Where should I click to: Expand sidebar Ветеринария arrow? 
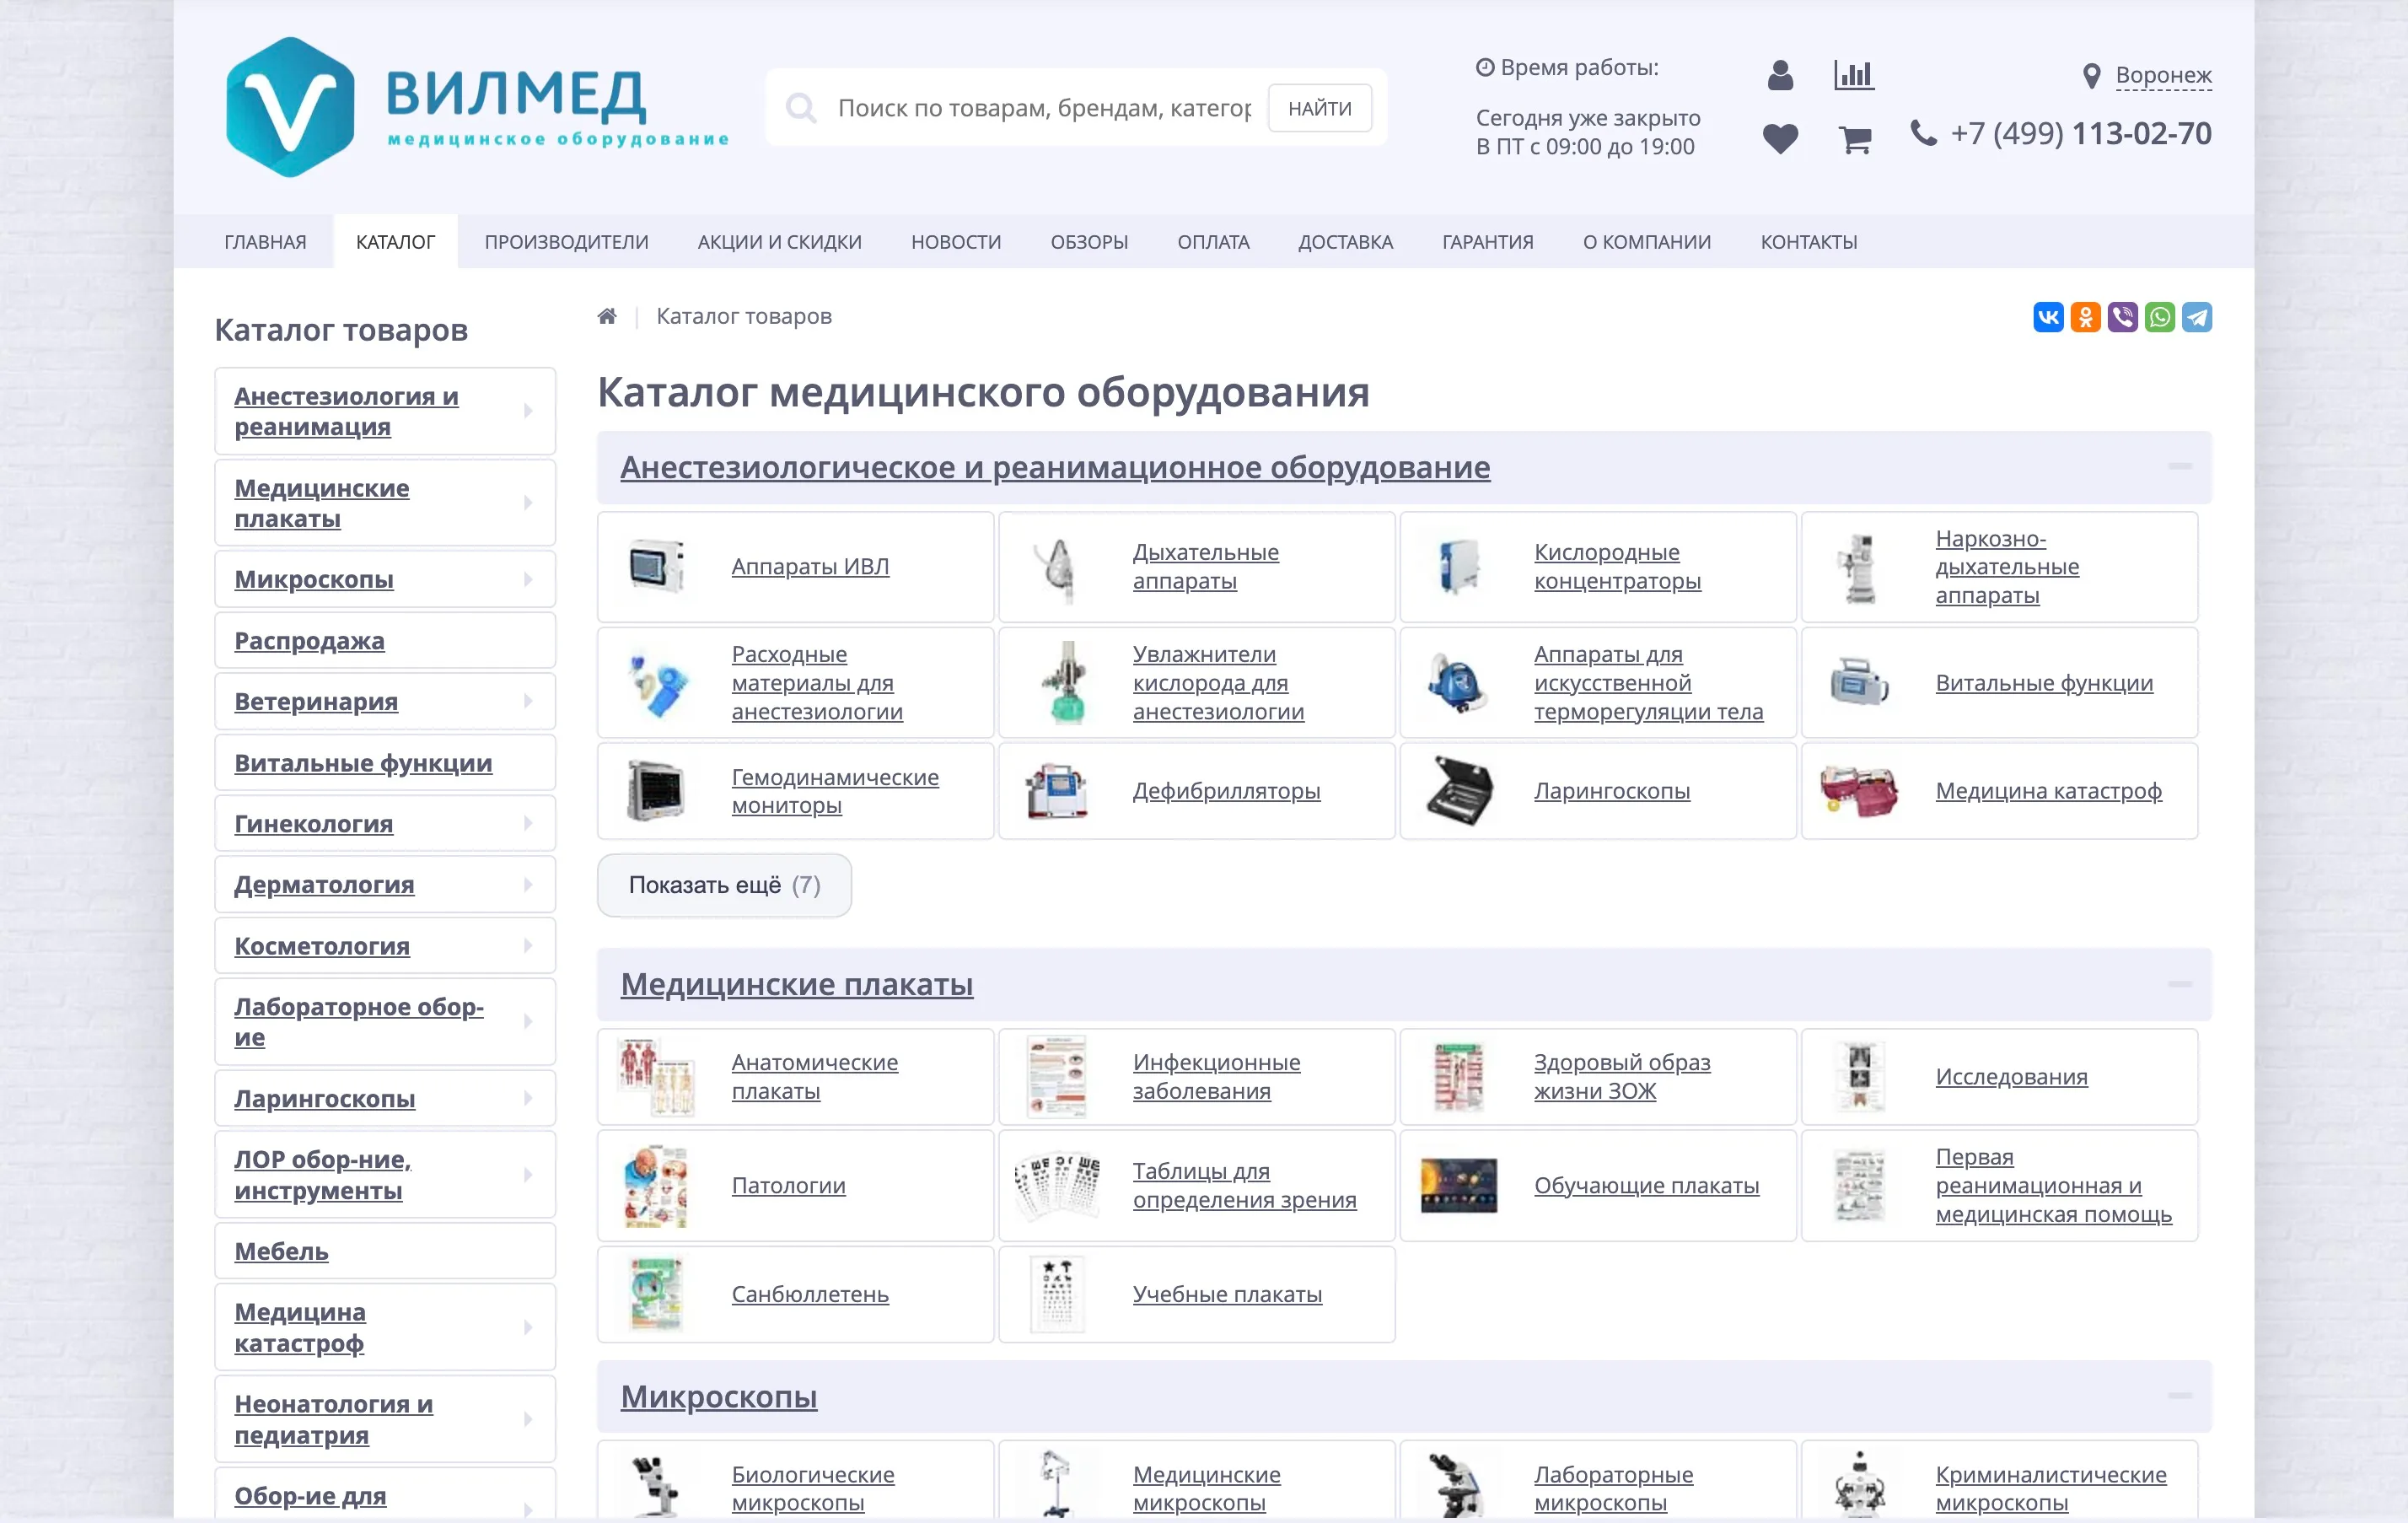click(528, 701)
